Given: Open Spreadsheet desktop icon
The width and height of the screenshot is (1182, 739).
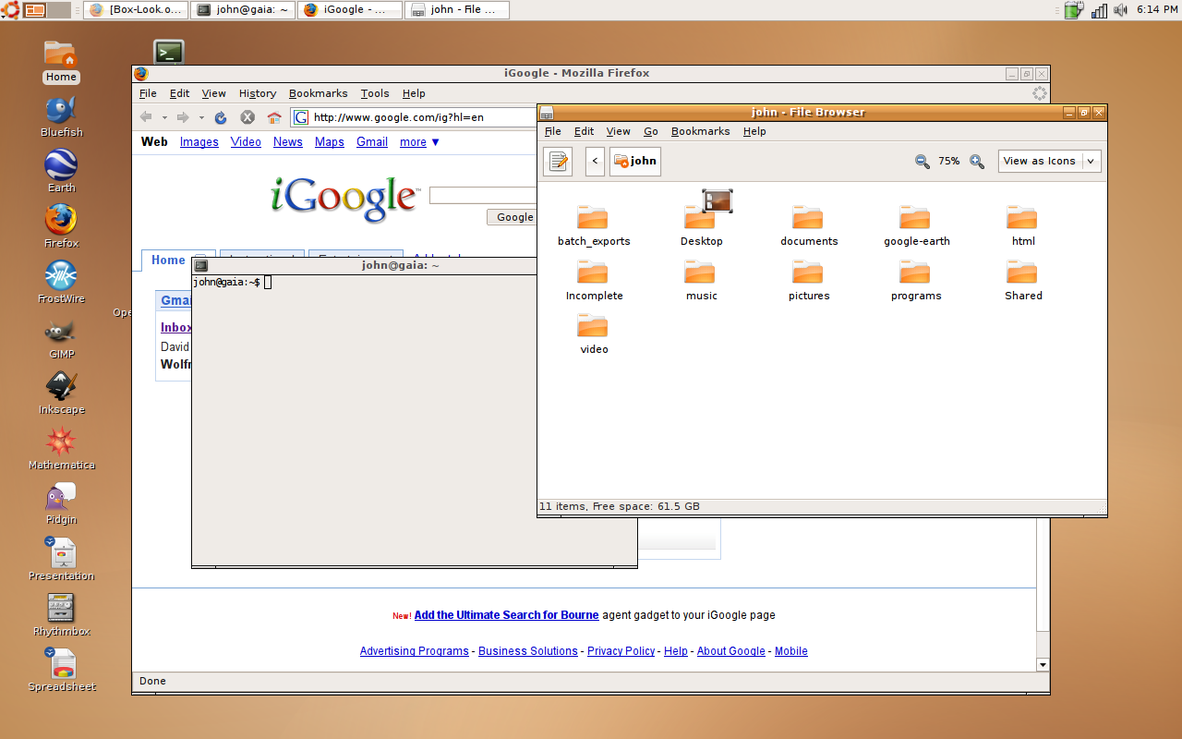Looking at the screenshot, I should click(61, 671).
